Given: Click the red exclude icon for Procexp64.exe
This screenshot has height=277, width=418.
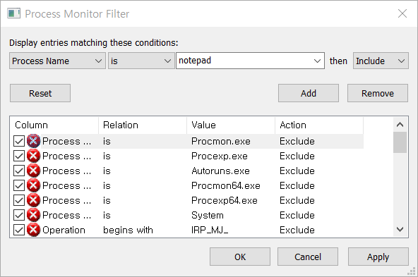Looking at the screenshot, I should (x=34, y=200).
